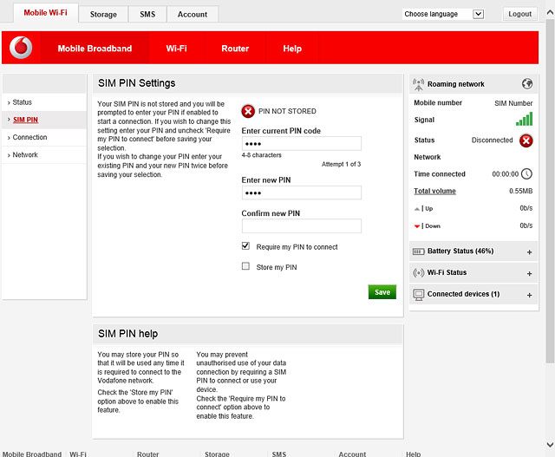
Task: Click footer Wi-Fi link
Action: 78,454
